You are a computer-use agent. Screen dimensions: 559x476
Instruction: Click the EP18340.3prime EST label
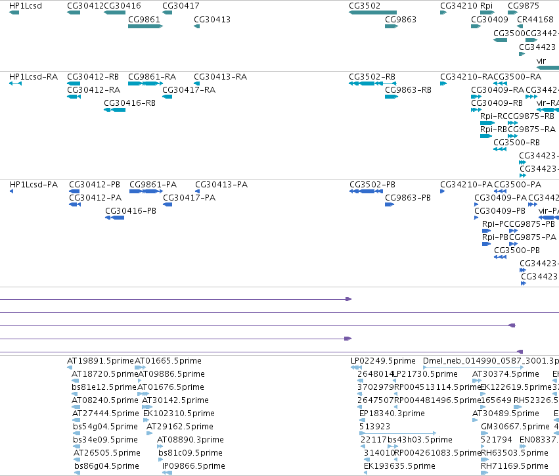(392, 414)
